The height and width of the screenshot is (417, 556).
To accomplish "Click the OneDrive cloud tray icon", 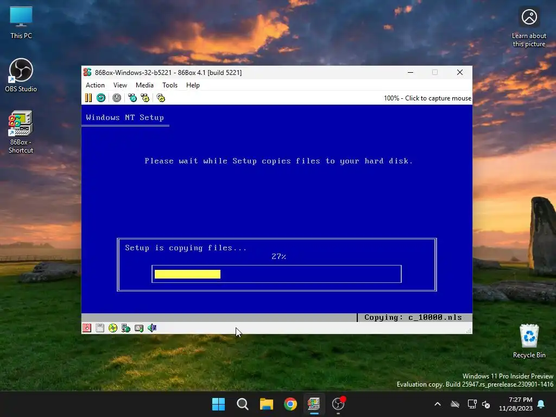I will point(455,404).
